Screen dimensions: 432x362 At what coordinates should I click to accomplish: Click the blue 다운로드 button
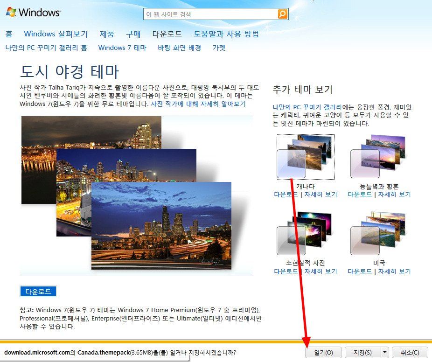pos(38,292)
